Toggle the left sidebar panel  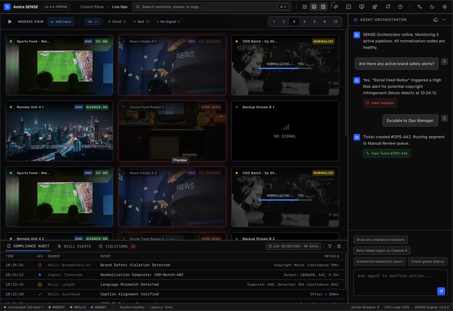(304, 7)
